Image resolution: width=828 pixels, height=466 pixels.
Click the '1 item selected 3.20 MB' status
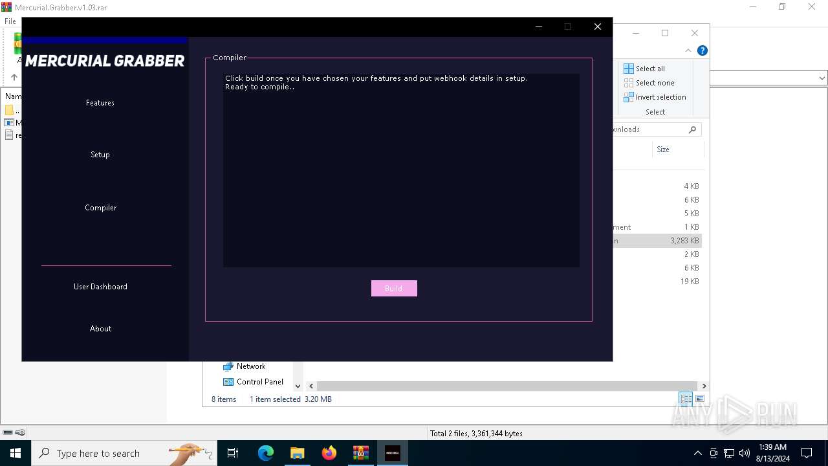click(290, 399)
